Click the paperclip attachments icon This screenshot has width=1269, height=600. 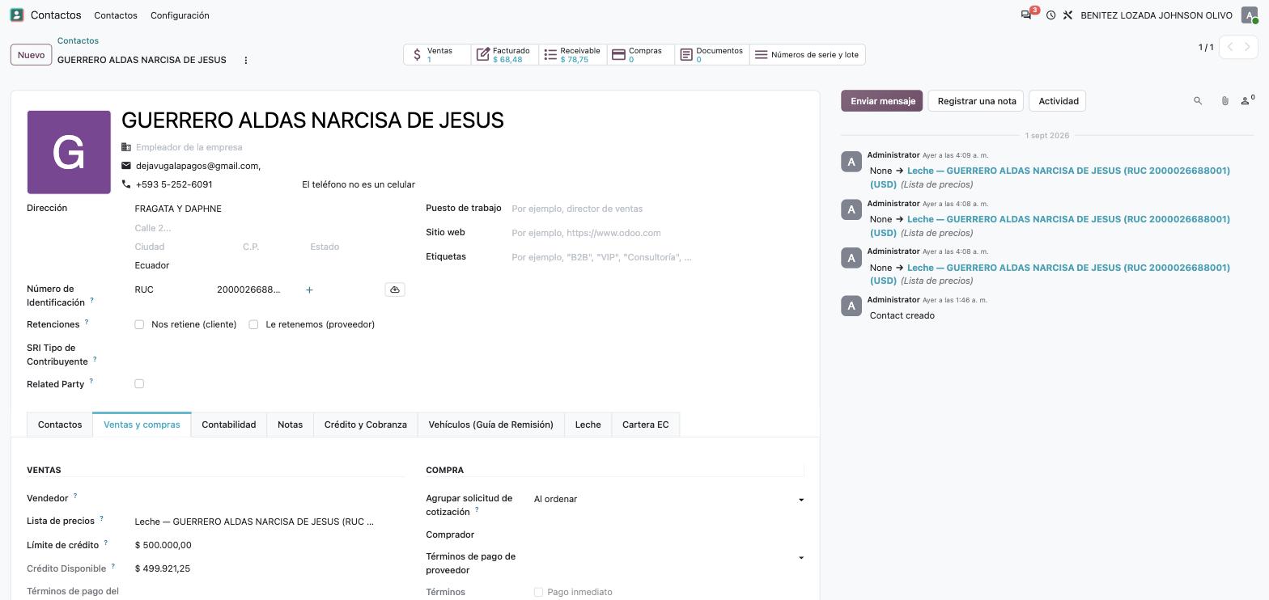pos(1224,101)
